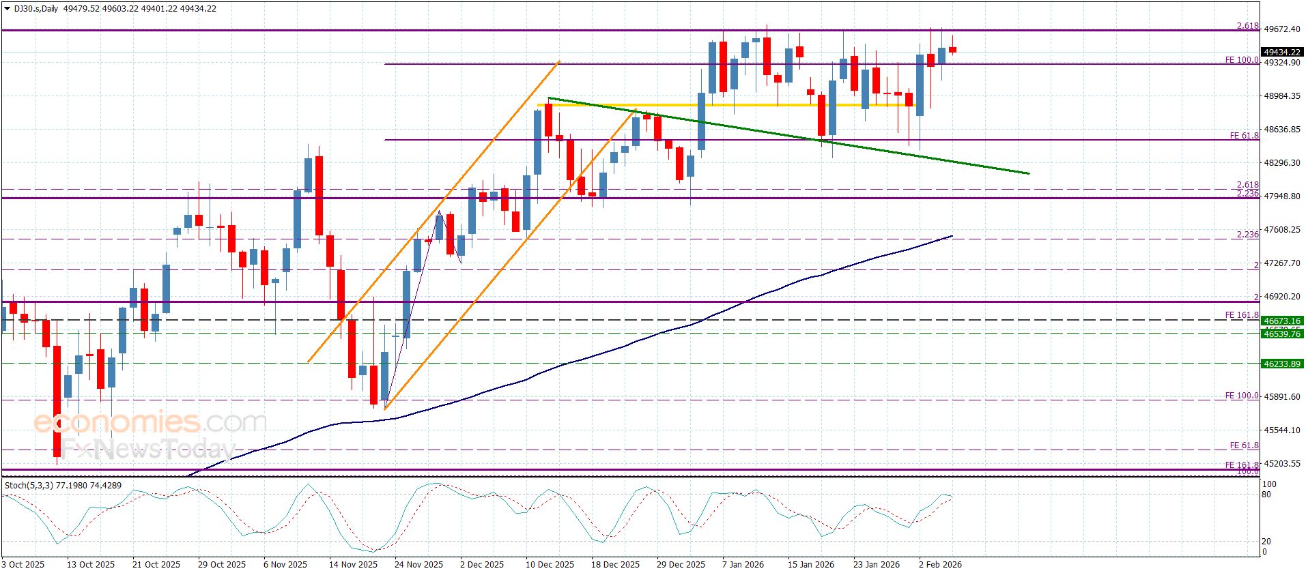The image size is (1308, 573).
Task: Click the 80 level on the Stochastic scale
Action: [x=1266, y=495]
